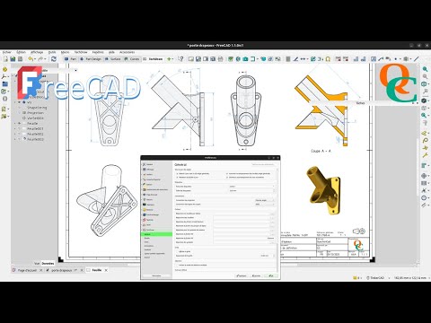Switch to the Données property tab
The height and width of the screenshot is (323, 431).
coord(48,264)
